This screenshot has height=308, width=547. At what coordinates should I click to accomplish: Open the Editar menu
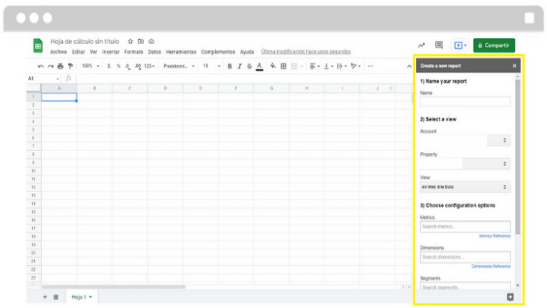point(78,52)
